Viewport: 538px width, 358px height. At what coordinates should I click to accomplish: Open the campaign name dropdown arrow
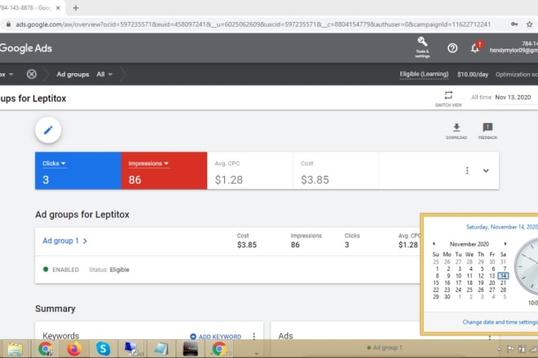pyautogui.click(x=11, y=74)
